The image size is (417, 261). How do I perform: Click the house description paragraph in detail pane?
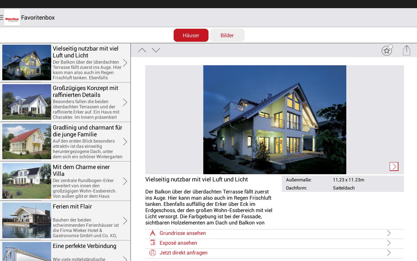click(208, 207)
